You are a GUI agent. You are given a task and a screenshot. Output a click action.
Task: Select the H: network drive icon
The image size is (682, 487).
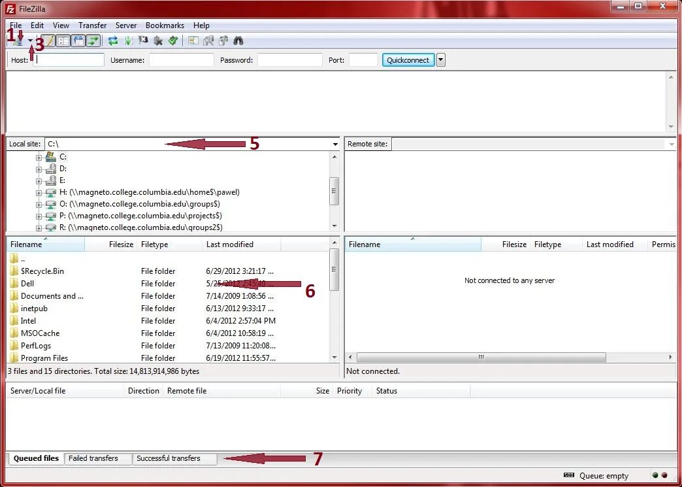[x=51, y=192]
